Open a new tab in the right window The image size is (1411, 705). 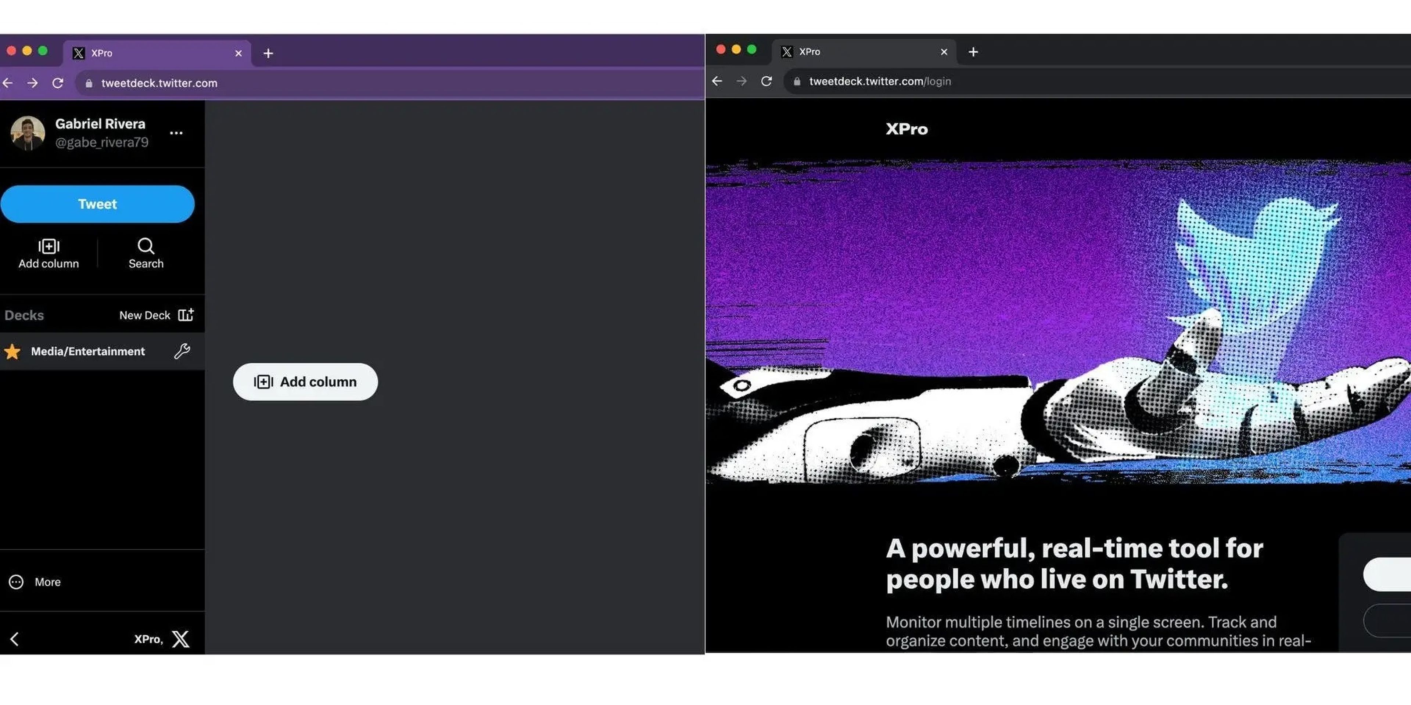pyautogui.click(x=973, y=51)
